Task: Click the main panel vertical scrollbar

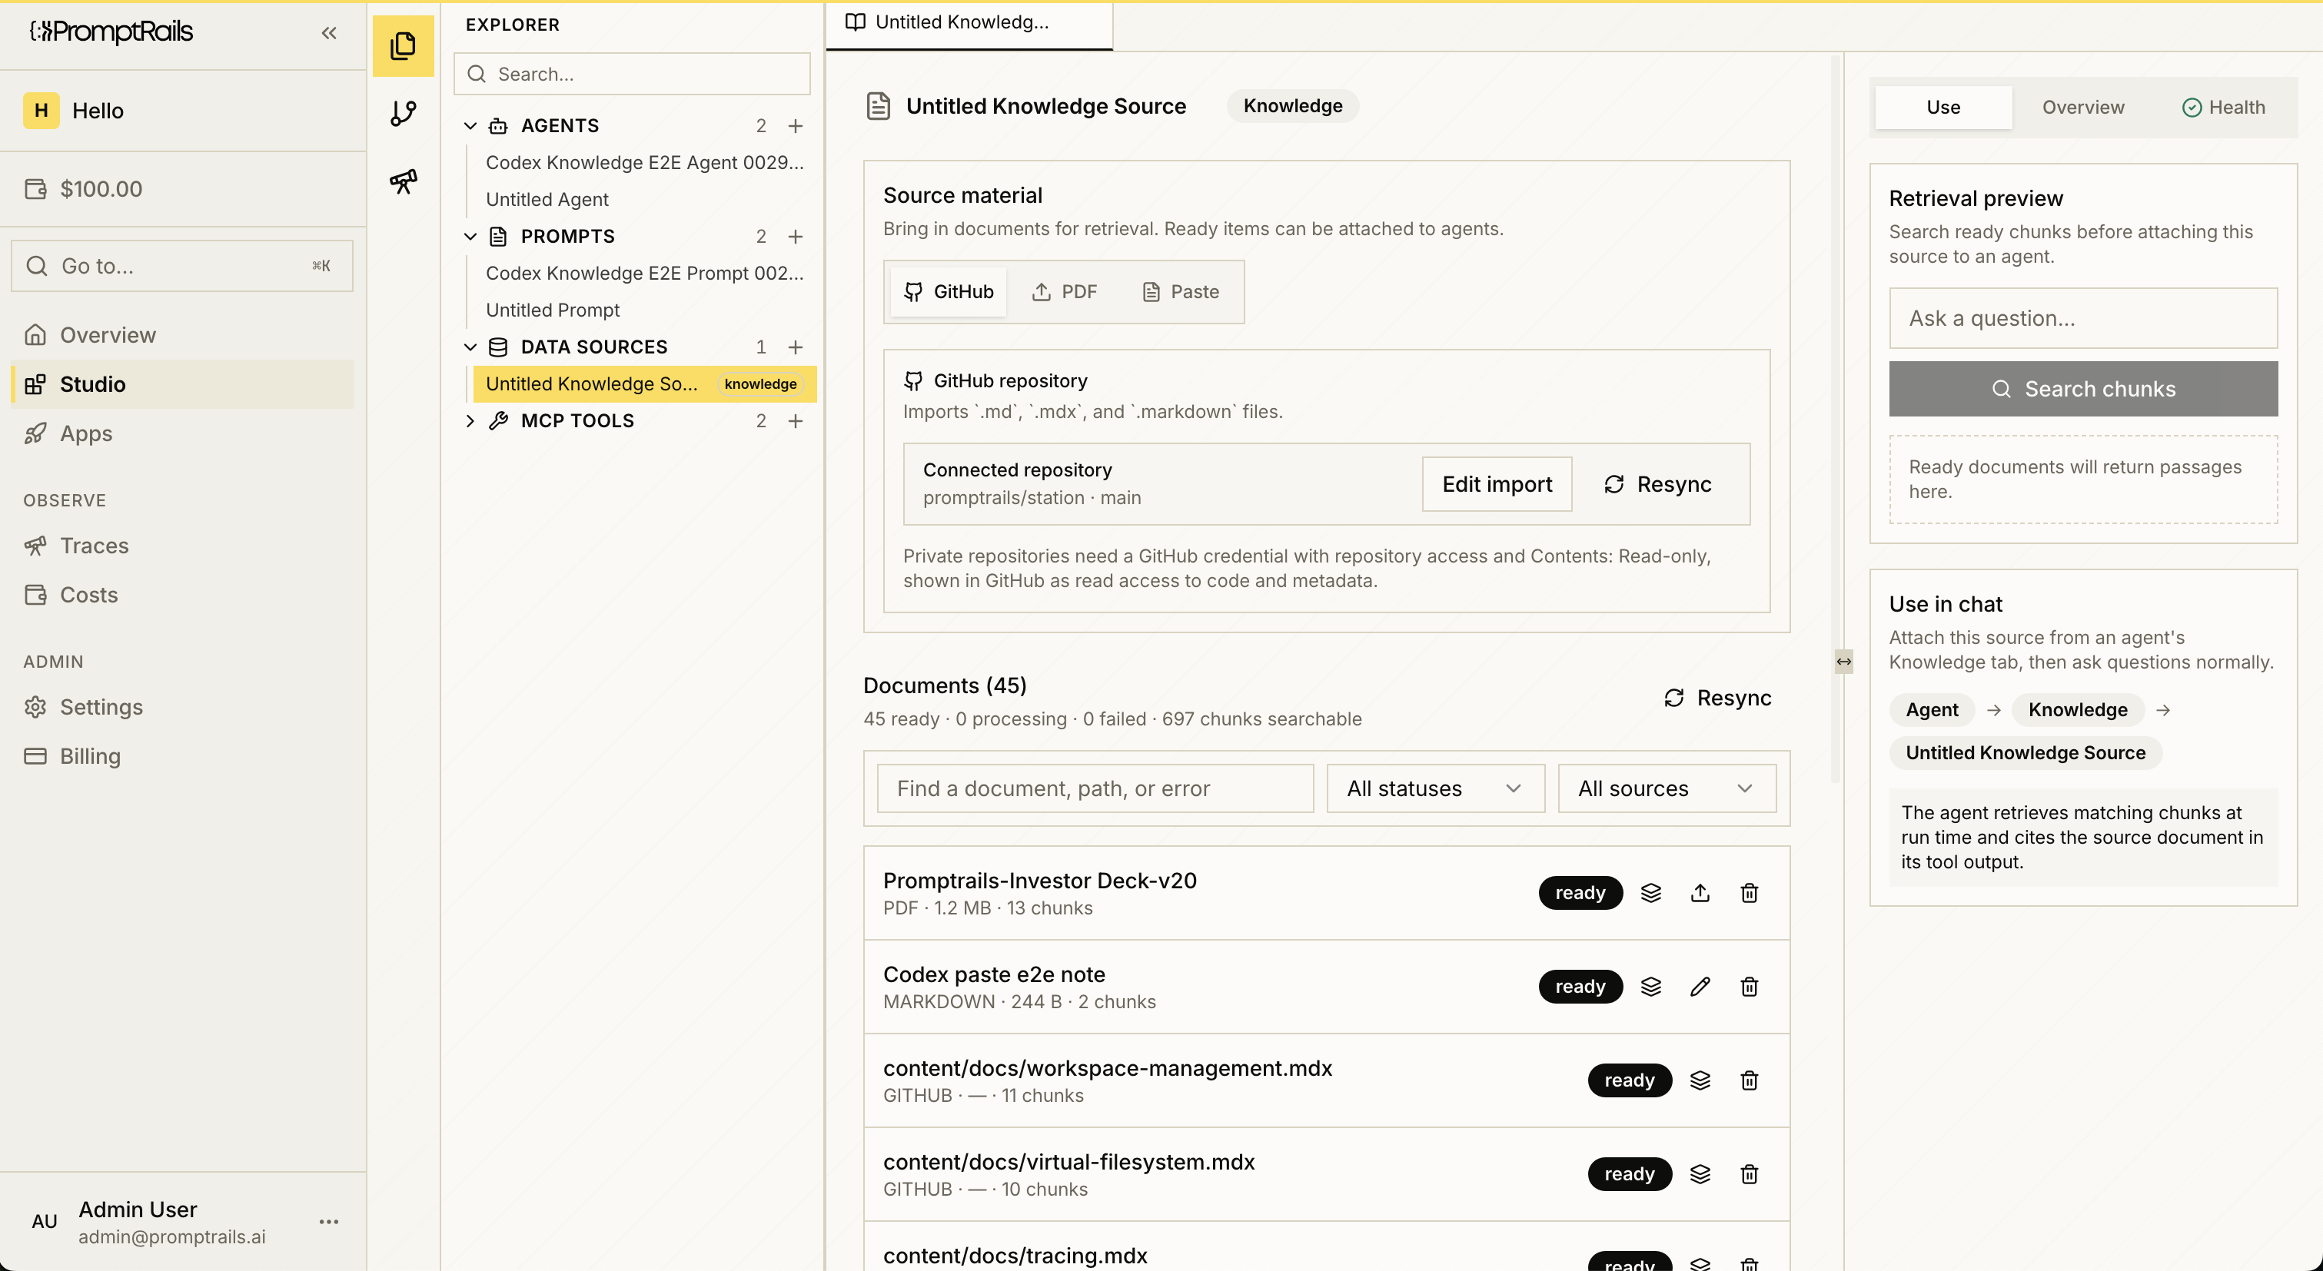Action: point(1835,419)
